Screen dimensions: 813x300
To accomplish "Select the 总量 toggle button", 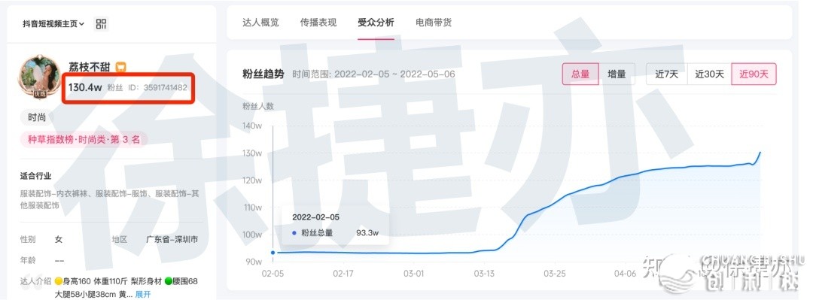I will (580, 74).
